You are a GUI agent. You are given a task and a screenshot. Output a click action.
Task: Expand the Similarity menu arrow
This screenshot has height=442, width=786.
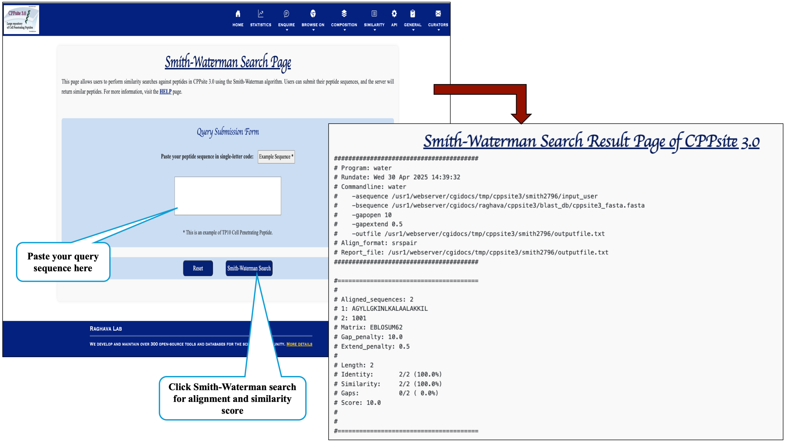(x=374, y=30)
